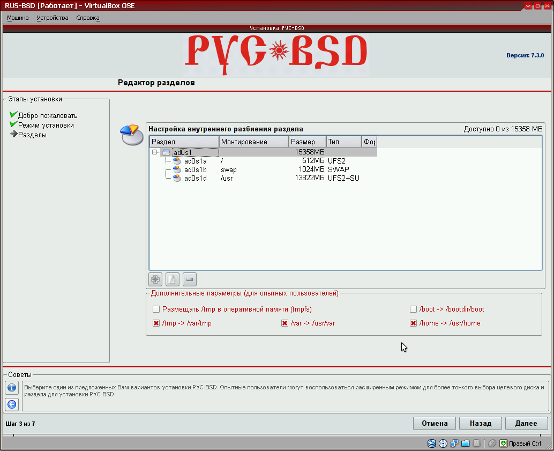Click the ad0s1d partition icon
The image size is (554, 451).
tap(177, 178)
